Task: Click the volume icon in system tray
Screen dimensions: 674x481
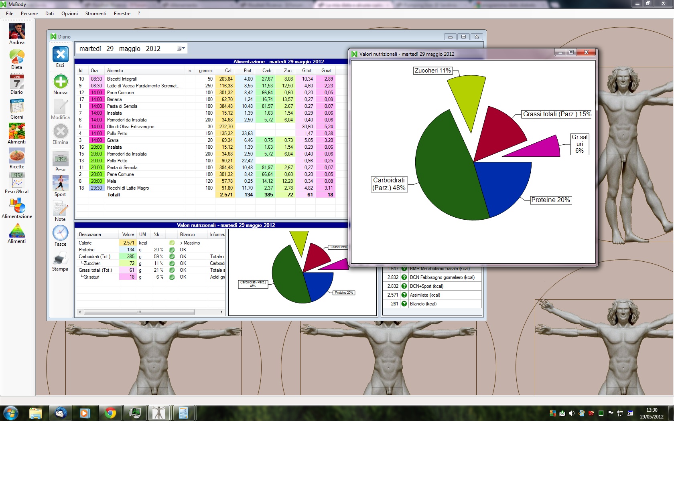Action: (x=572, y=413)
